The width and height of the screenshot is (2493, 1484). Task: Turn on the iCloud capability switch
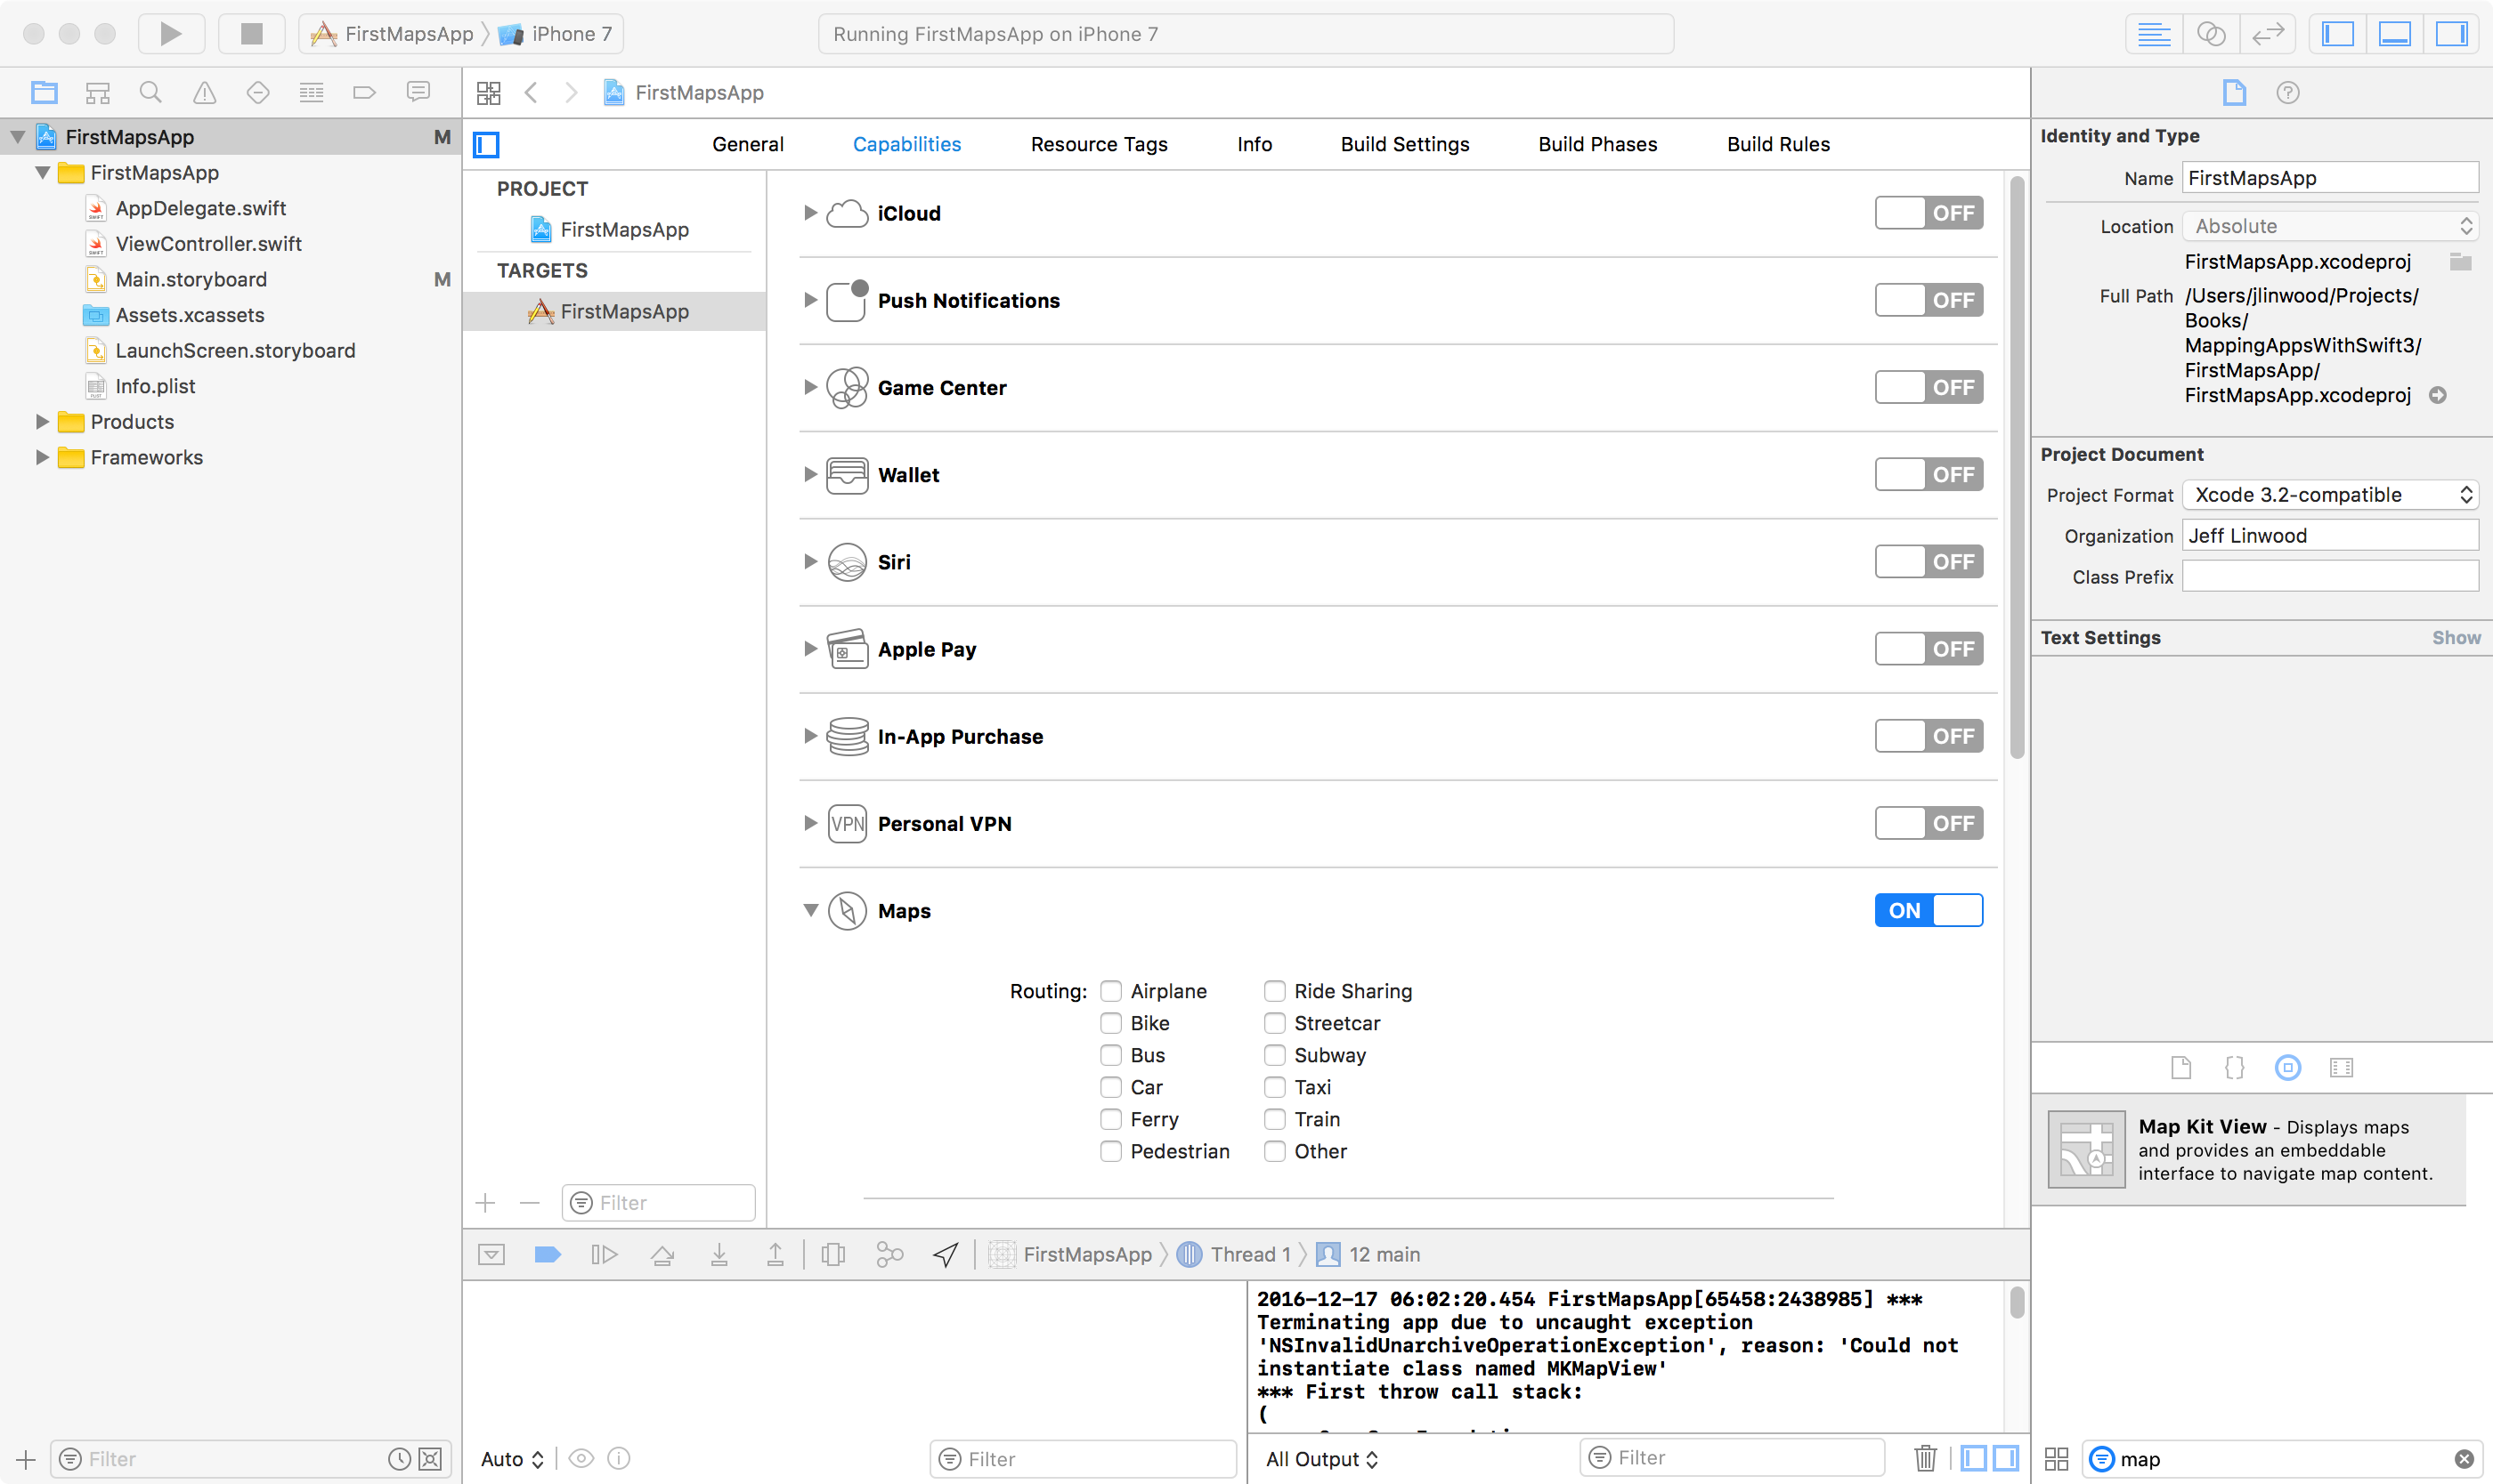[x=1928, y=213]
